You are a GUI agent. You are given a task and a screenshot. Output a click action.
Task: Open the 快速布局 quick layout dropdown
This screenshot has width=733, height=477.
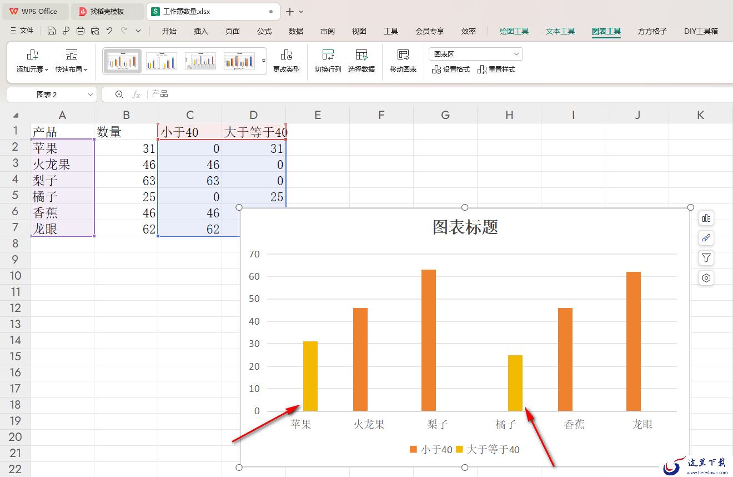(71, 61)
